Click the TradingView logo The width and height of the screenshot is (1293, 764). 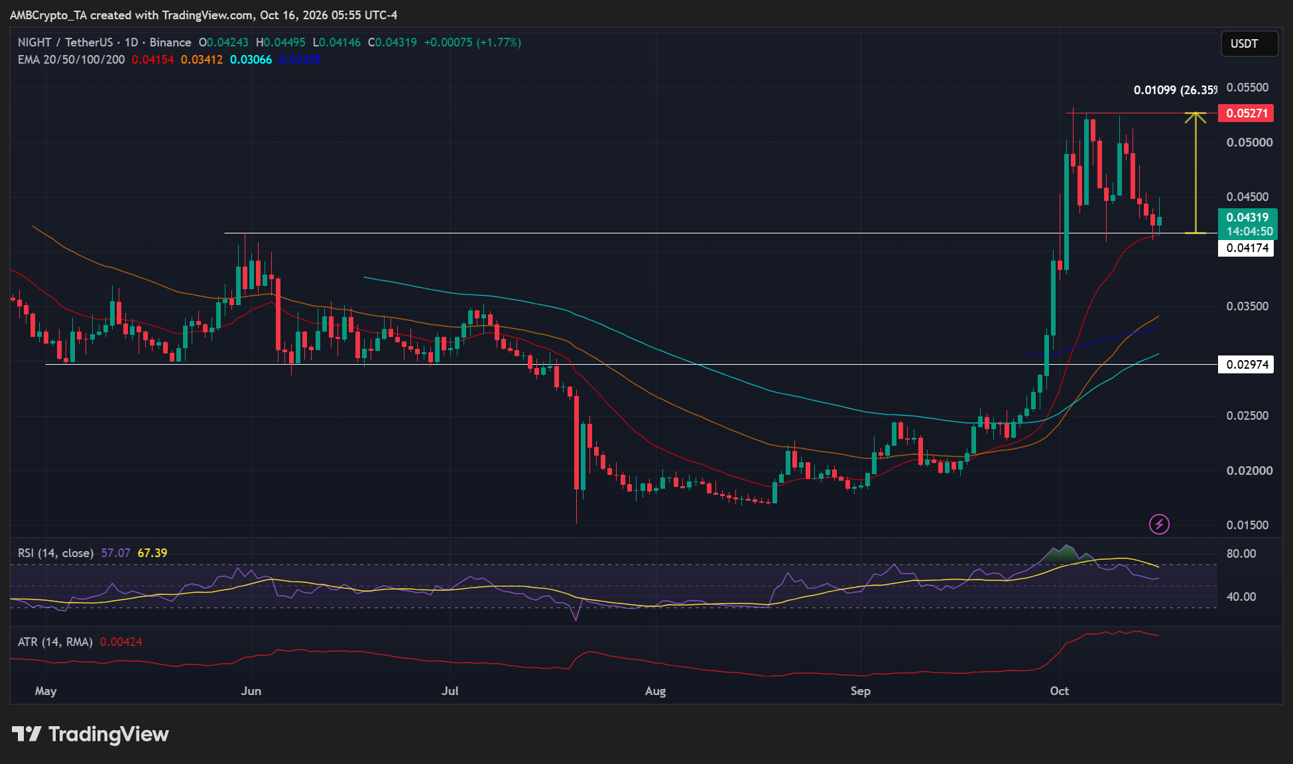(91, 734)
